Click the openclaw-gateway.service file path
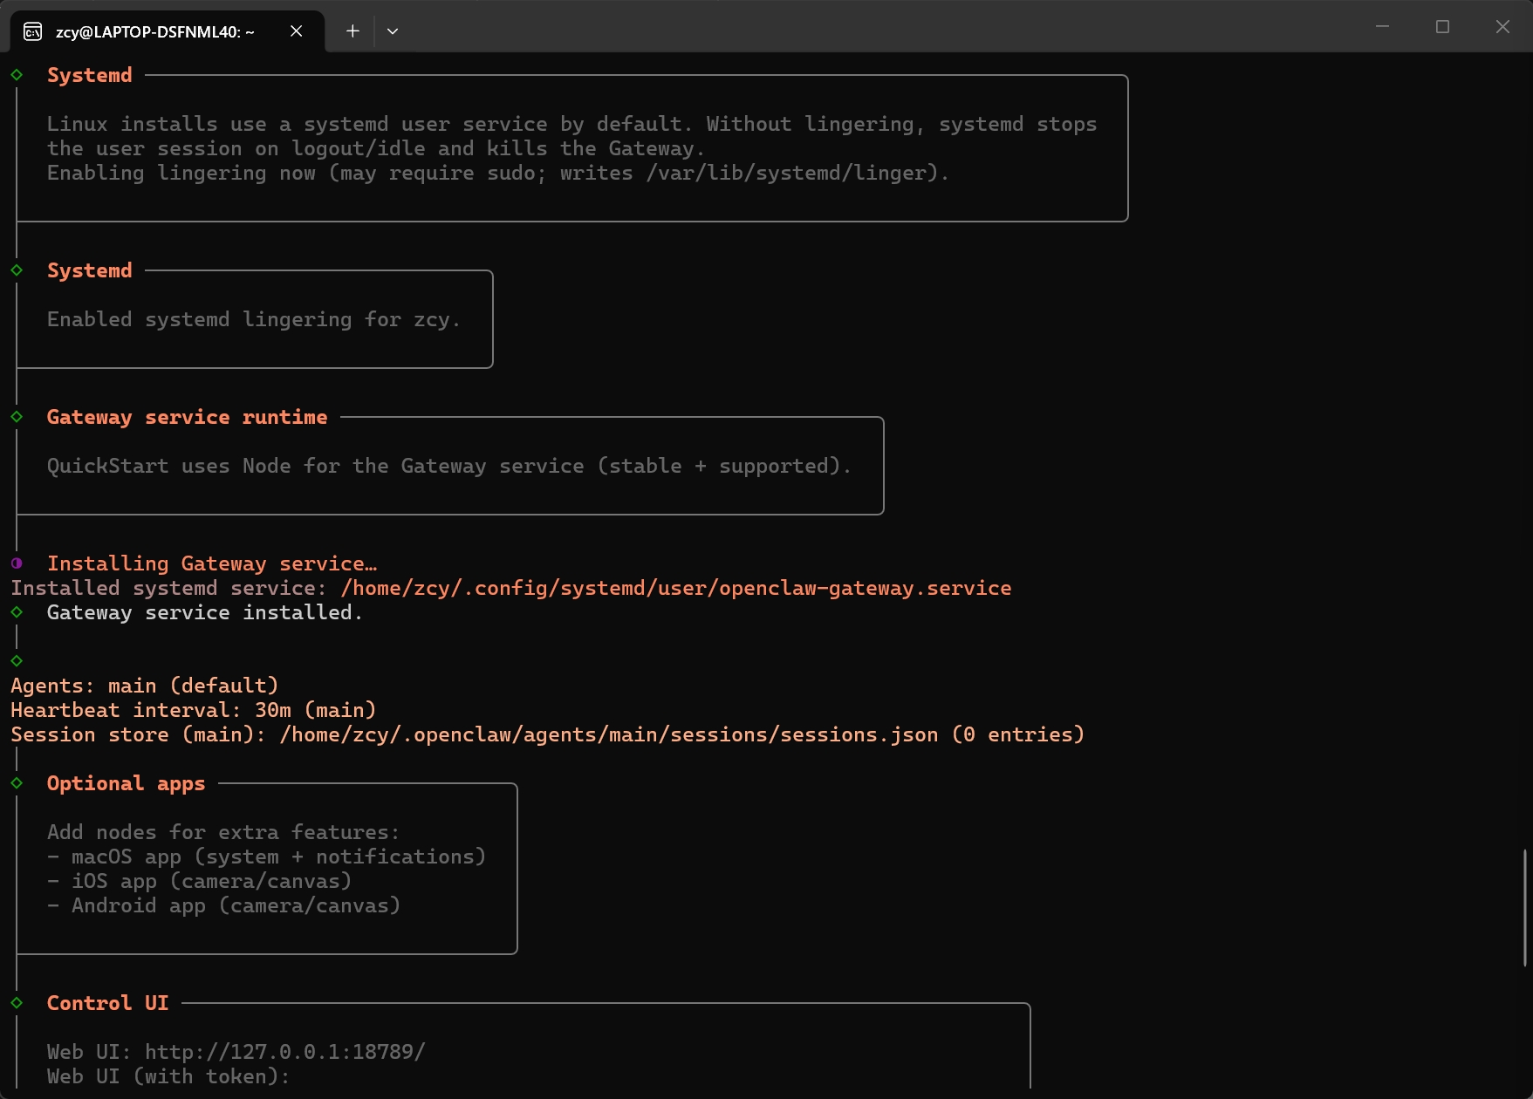 pos(676,588)
